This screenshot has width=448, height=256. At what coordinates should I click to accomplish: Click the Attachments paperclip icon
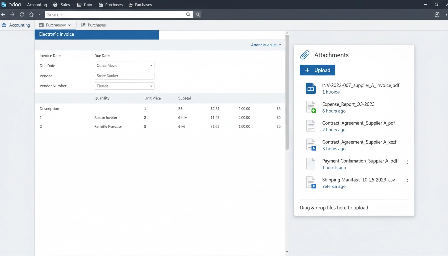(x=304, y=55)
